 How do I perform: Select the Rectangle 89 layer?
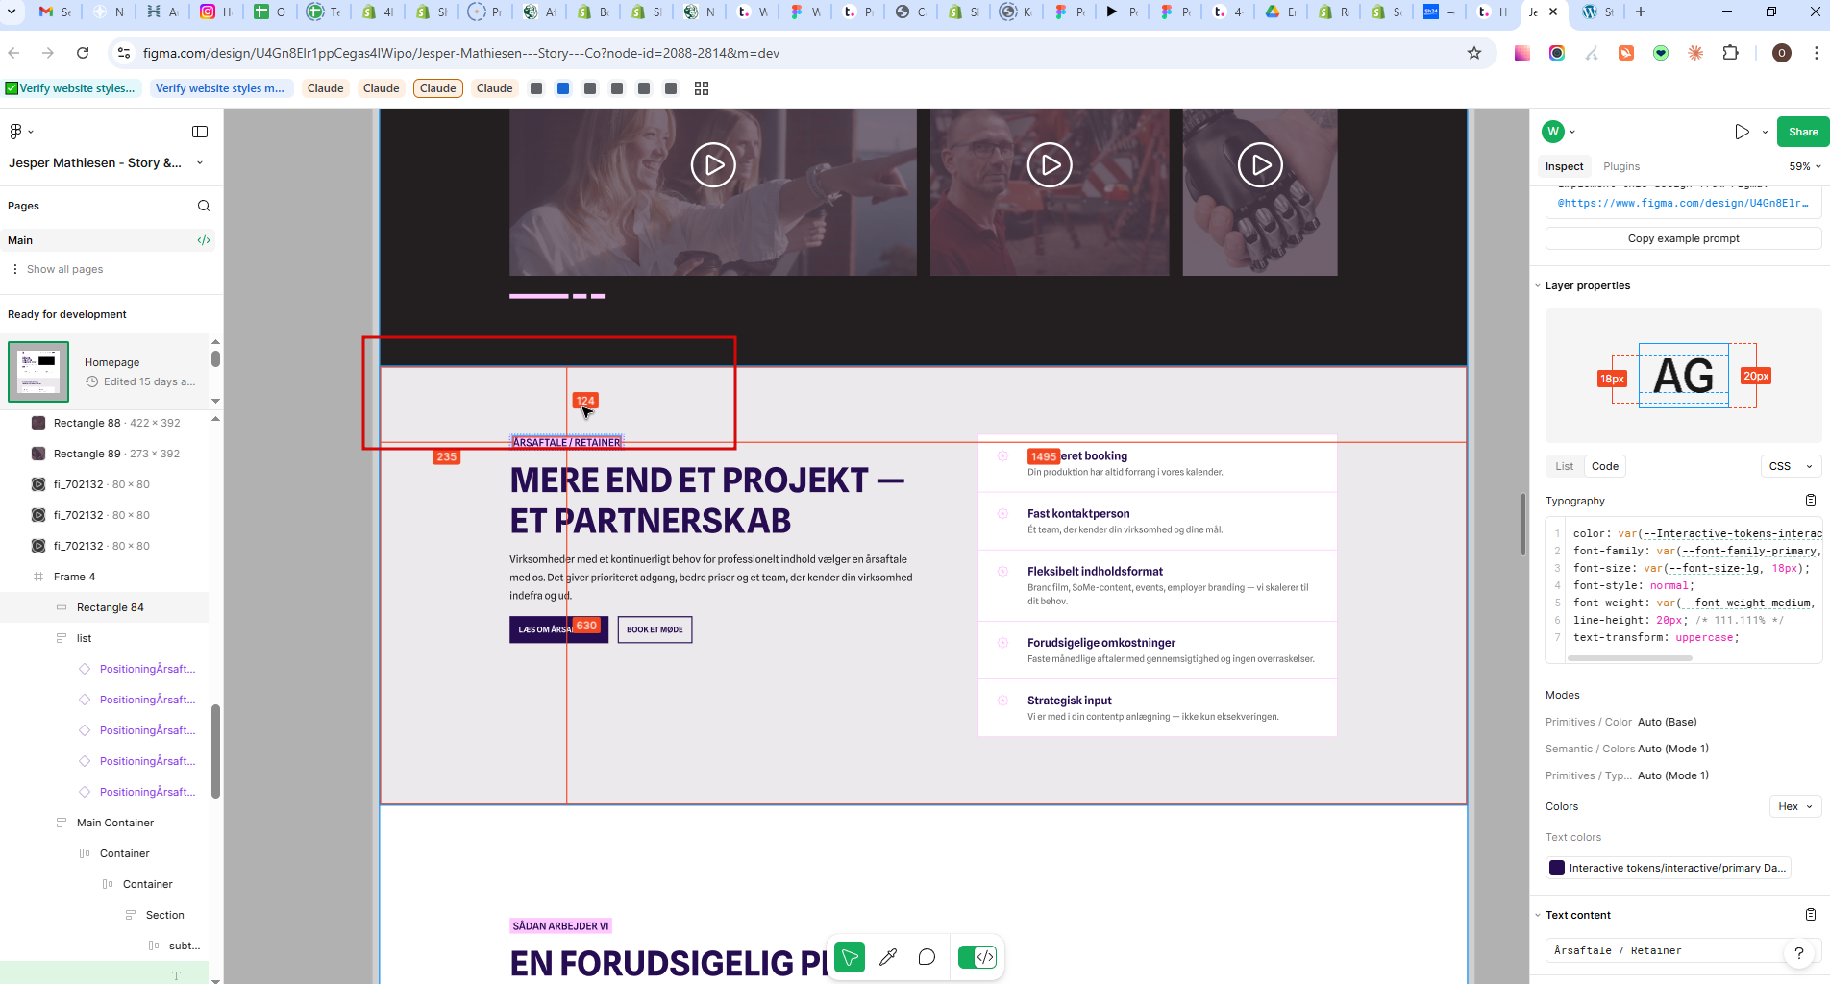click(117, 454)
